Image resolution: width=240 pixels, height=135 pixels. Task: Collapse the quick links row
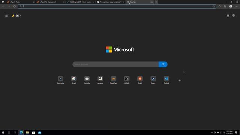pyautogui.click(x=184, y=72)
